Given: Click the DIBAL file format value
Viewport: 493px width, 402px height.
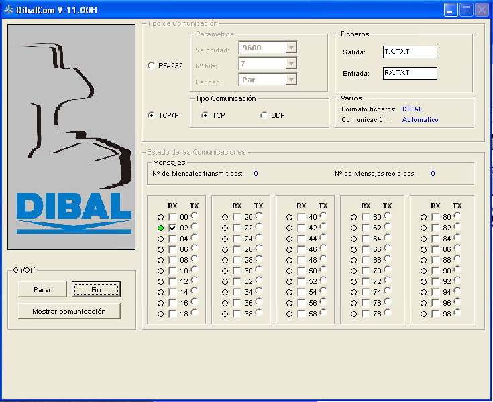Looking at the screenshot, I should (x=413, y=109).
